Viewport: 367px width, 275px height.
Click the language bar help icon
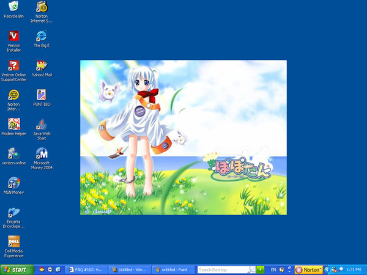pos(281,269)
